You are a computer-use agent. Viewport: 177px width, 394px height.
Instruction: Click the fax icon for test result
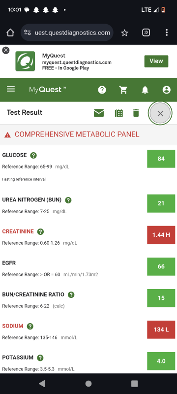[119, 113]
